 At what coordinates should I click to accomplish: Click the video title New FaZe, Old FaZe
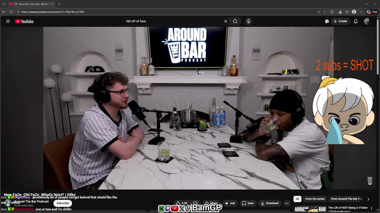click(40, 195)
